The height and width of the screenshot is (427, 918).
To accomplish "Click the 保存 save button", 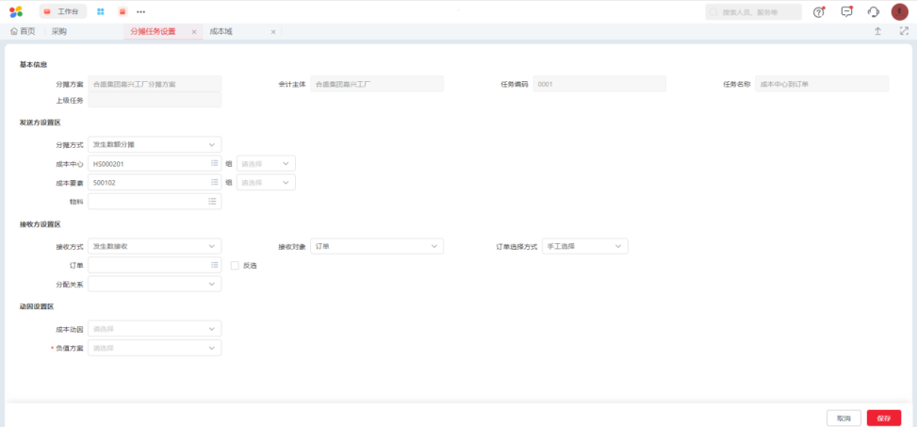I will click(x=883, y=419).
